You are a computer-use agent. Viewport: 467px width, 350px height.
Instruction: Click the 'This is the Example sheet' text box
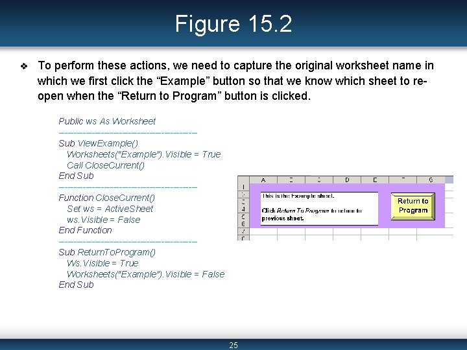tap(319, 208)
